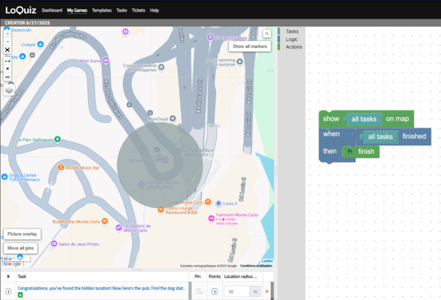Click Louis II parking marker

219,203
